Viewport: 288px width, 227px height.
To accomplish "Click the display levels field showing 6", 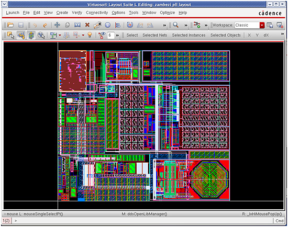I will click(x=111, y=35).
